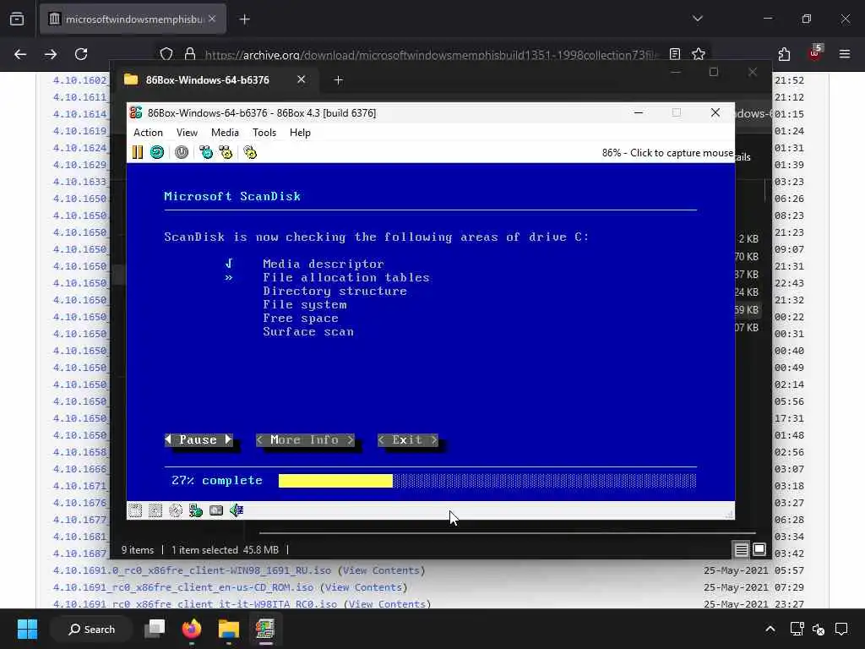The width and height of the screenshot is (865, 649).
Task: Click the hard disk status bar icon
Action: (216, 510)
